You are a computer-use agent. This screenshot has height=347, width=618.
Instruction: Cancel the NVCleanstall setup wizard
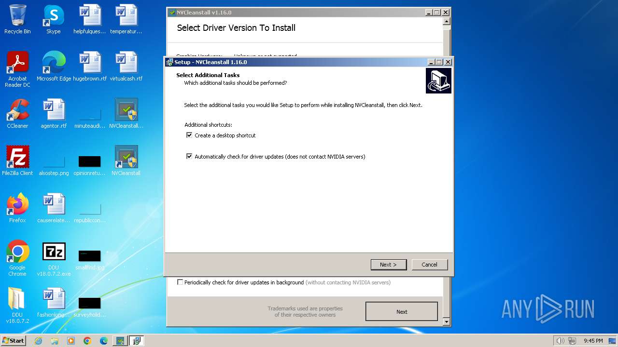click(x=429, y=265)
